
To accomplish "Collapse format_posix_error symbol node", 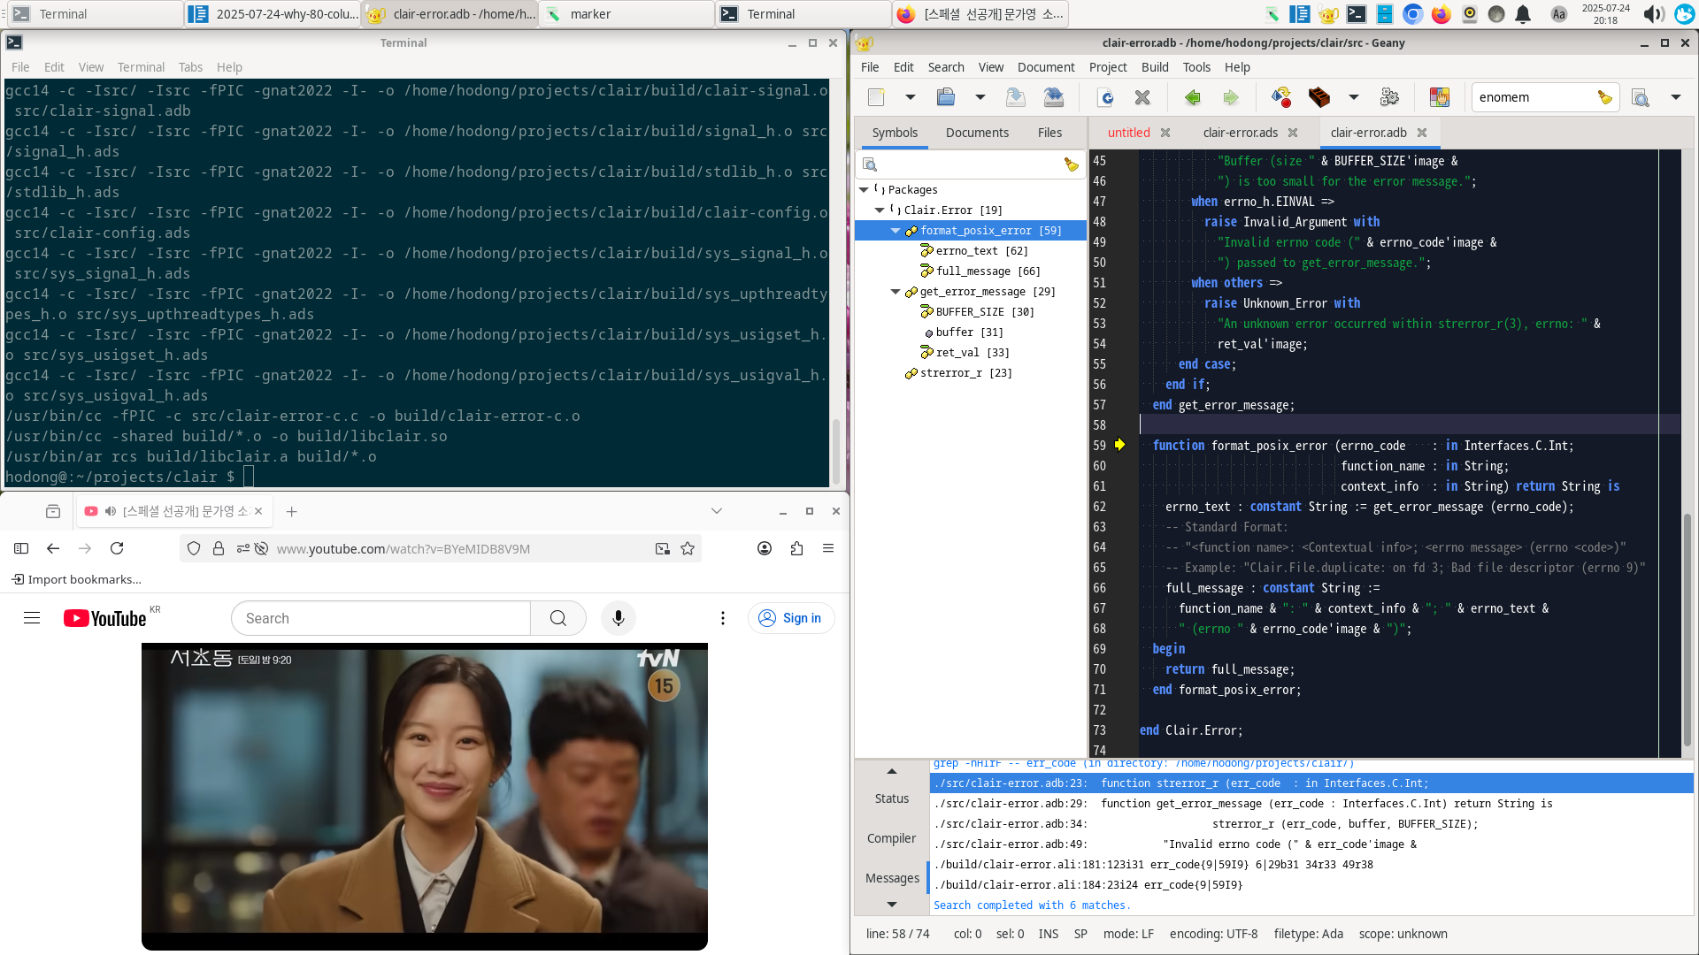I will click(896, 230).
